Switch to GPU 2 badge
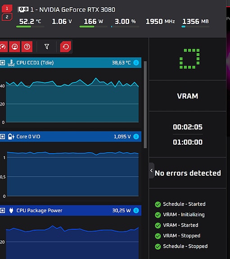The height and width of the screenshot is (259, 230). click(x=7, y=17)
